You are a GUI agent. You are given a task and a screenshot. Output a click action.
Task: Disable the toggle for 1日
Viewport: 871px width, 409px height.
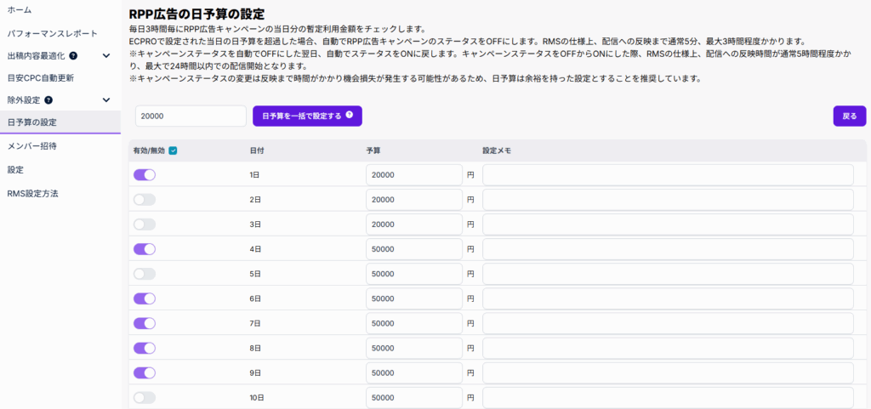point(145,174)
